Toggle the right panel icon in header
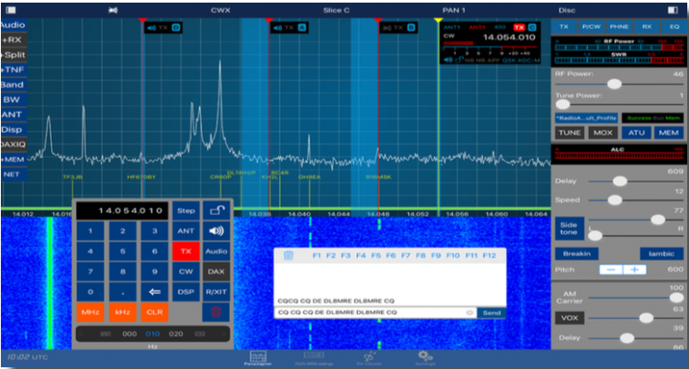 [673, 10]
